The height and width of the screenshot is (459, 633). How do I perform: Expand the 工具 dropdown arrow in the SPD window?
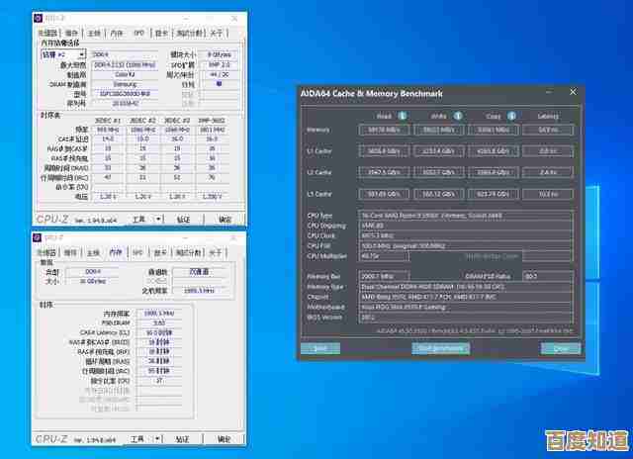pos(157,220)
